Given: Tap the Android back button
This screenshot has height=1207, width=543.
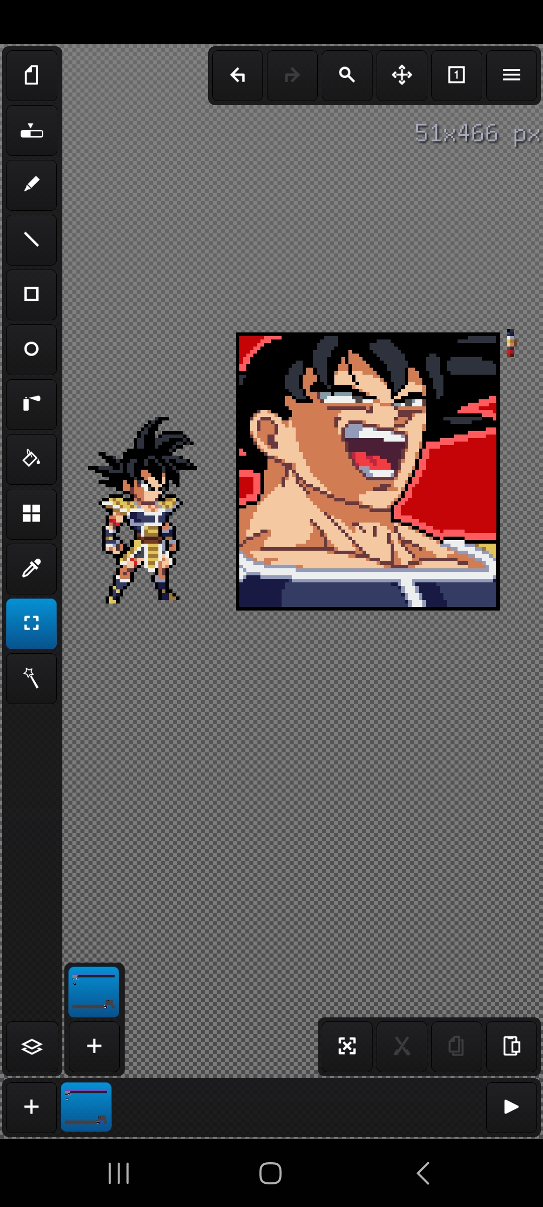Looking at the screenshot, I should point(423,1173).
